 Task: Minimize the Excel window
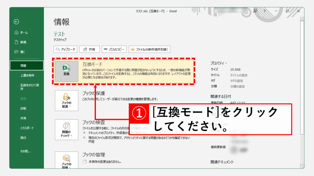(276, 11)
